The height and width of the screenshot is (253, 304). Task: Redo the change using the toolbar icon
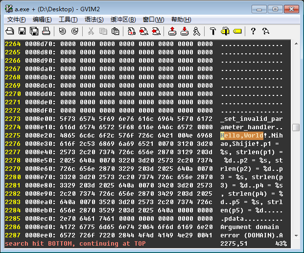74,31
